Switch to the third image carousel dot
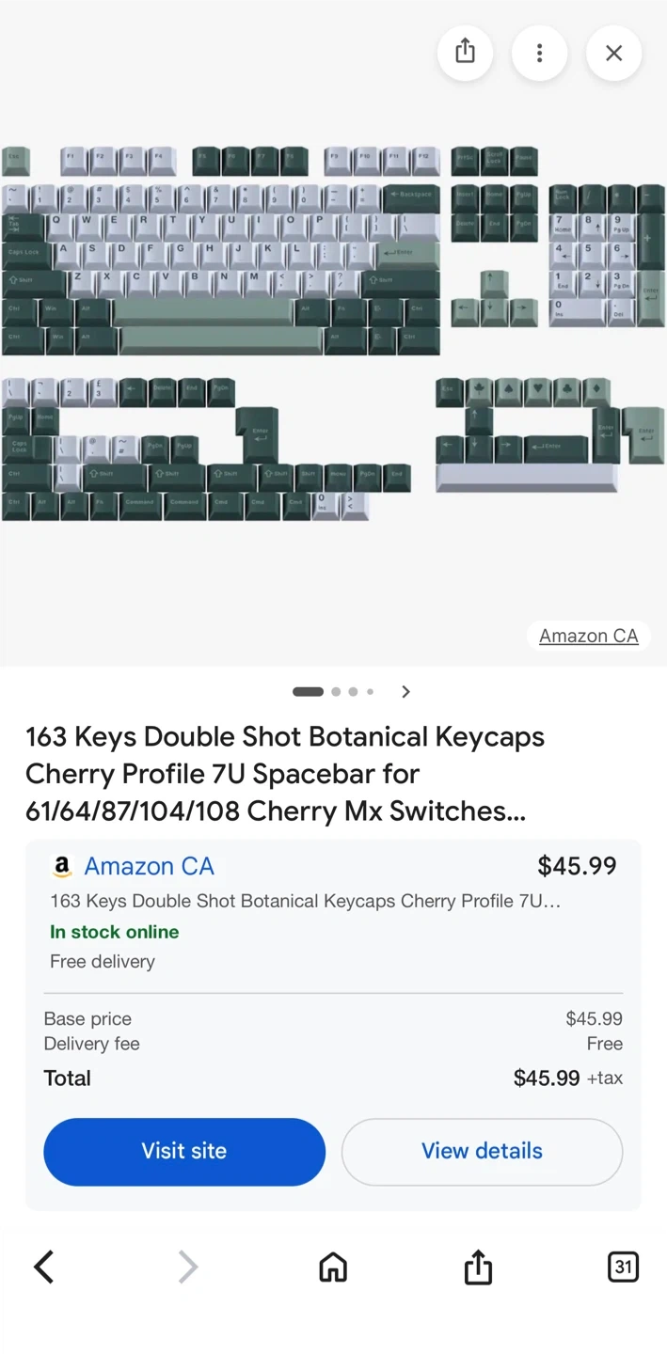 click(x=353, y=691)
